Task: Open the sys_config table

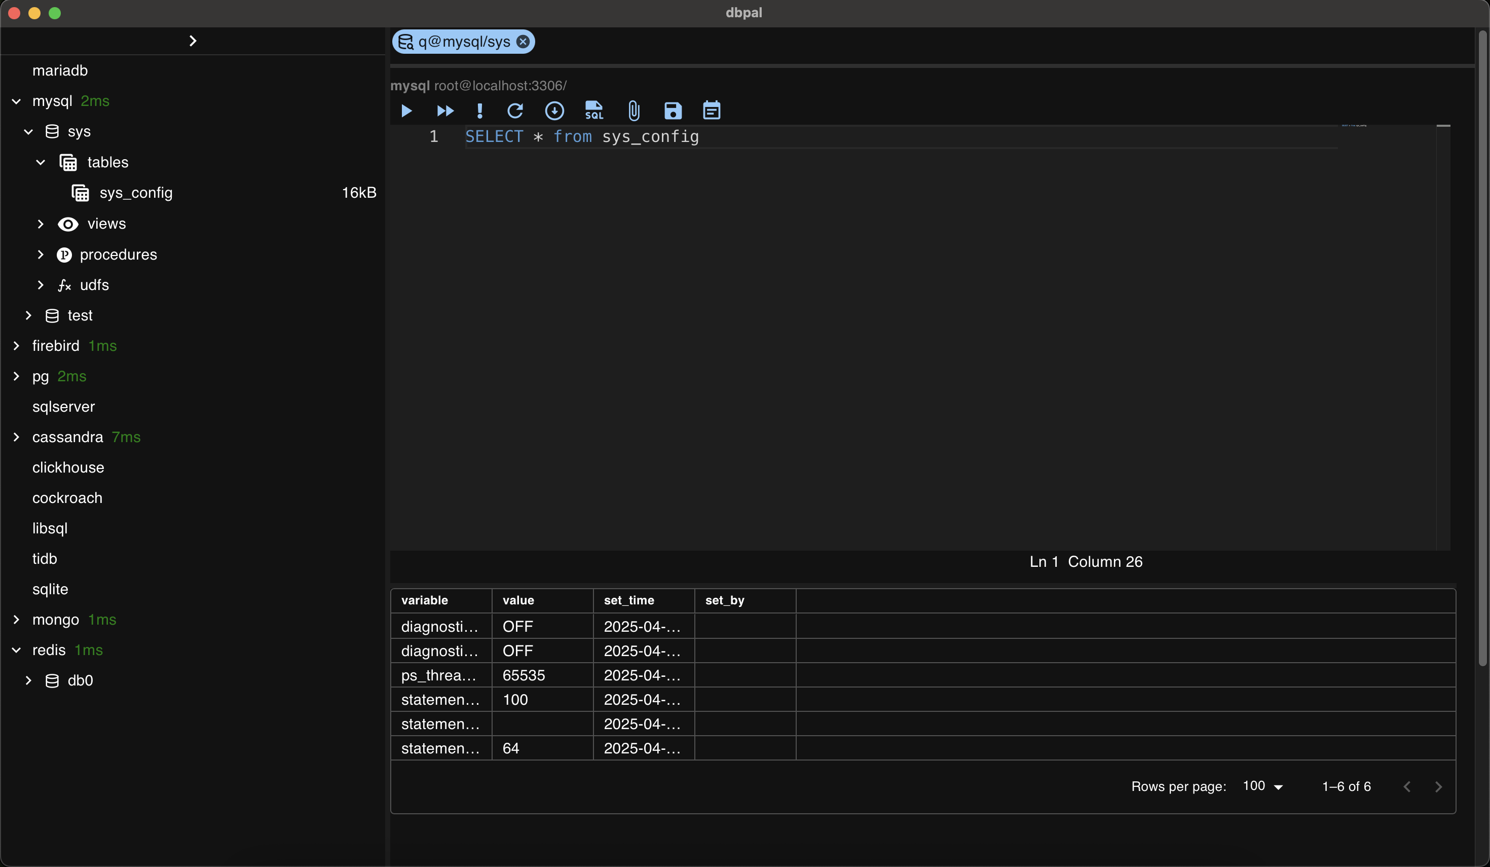Action: [136, 193]
